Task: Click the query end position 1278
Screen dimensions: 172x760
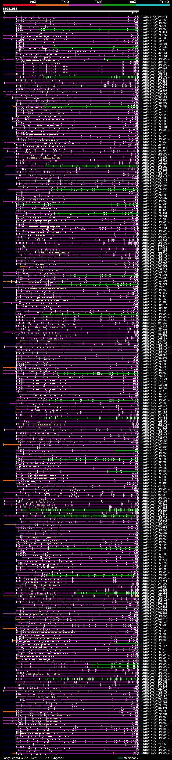Action: pyautogui.click(x=135, y=13)
